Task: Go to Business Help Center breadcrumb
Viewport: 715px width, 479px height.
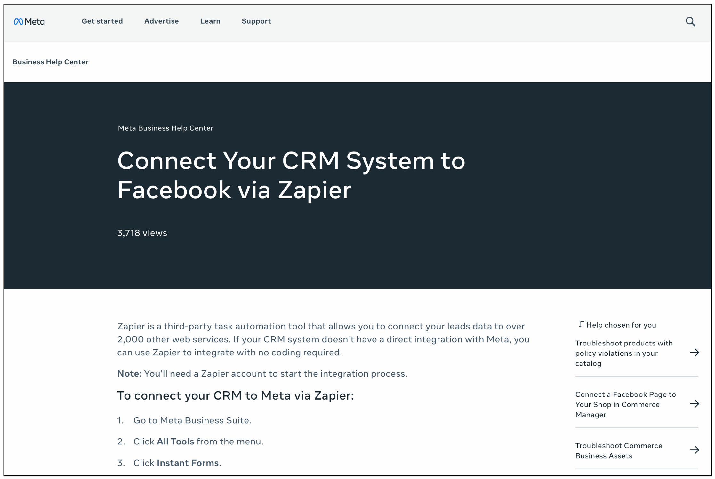Action: pos(51,62)
